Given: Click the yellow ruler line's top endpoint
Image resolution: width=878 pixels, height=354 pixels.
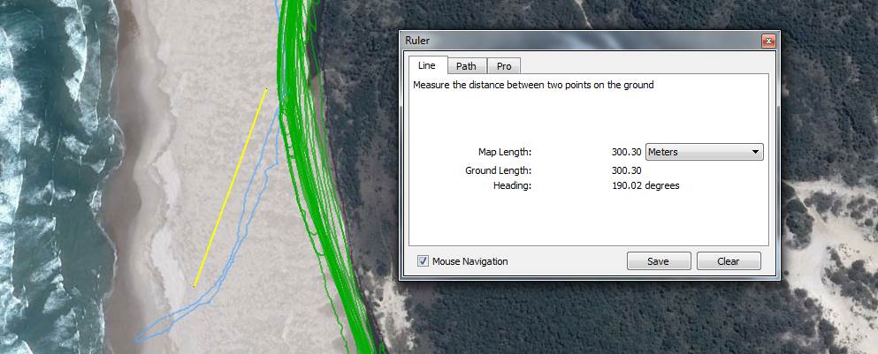Looking at the screenshot, I should coord(266,87).
